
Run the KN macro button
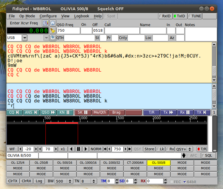pos(65,112)
